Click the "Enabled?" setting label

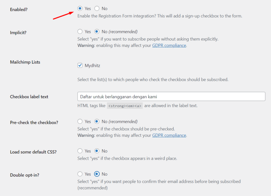pyautogui.click(x=19, y=9)
